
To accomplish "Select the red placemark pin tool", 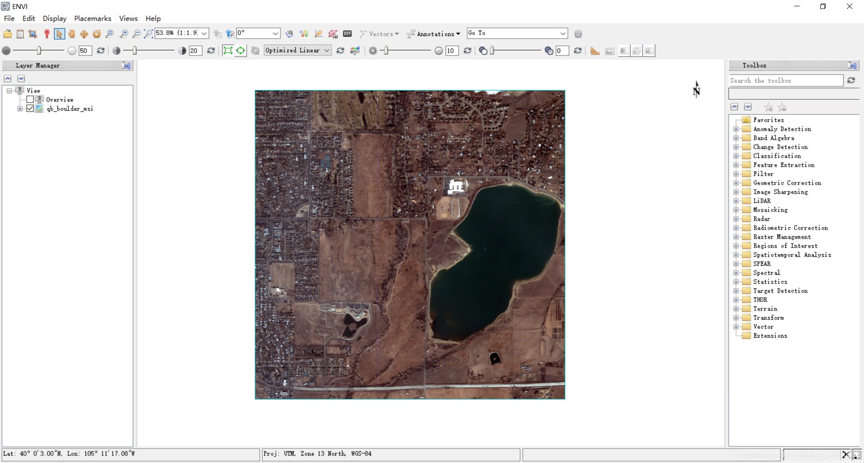I will (47, 34).
